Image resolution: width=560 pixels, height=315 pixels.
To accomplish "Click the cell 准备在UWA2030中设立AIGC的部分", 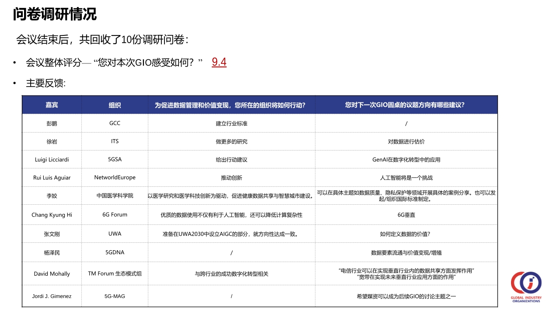I will click(x=231, y=234).
